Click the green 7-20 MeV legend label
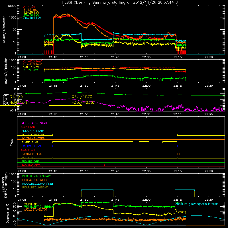The height and width of the screenshot is (228, 228). click(31, 70)
